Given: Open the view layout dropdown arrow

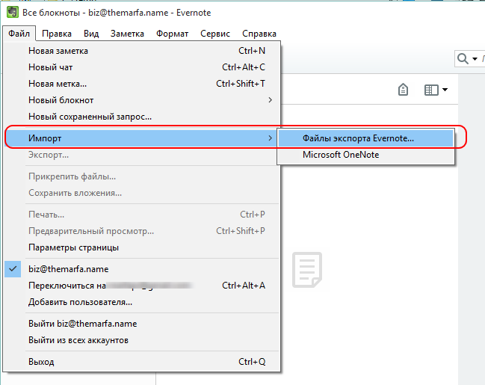Looking at the screenshot, I should tap(445, 90).
